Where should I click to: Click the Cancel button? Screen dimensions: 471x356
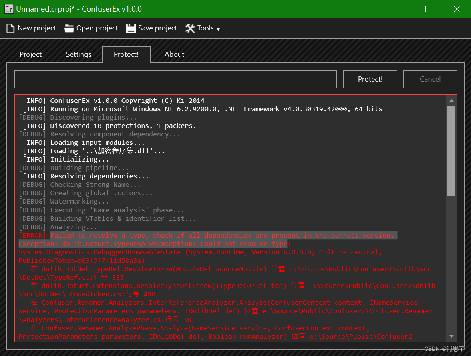430,79
